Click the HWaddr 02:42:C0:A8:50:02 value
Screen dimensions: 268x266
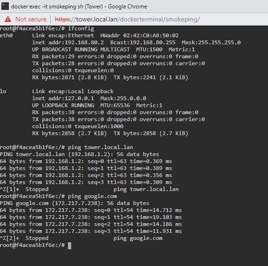[139, 35]
